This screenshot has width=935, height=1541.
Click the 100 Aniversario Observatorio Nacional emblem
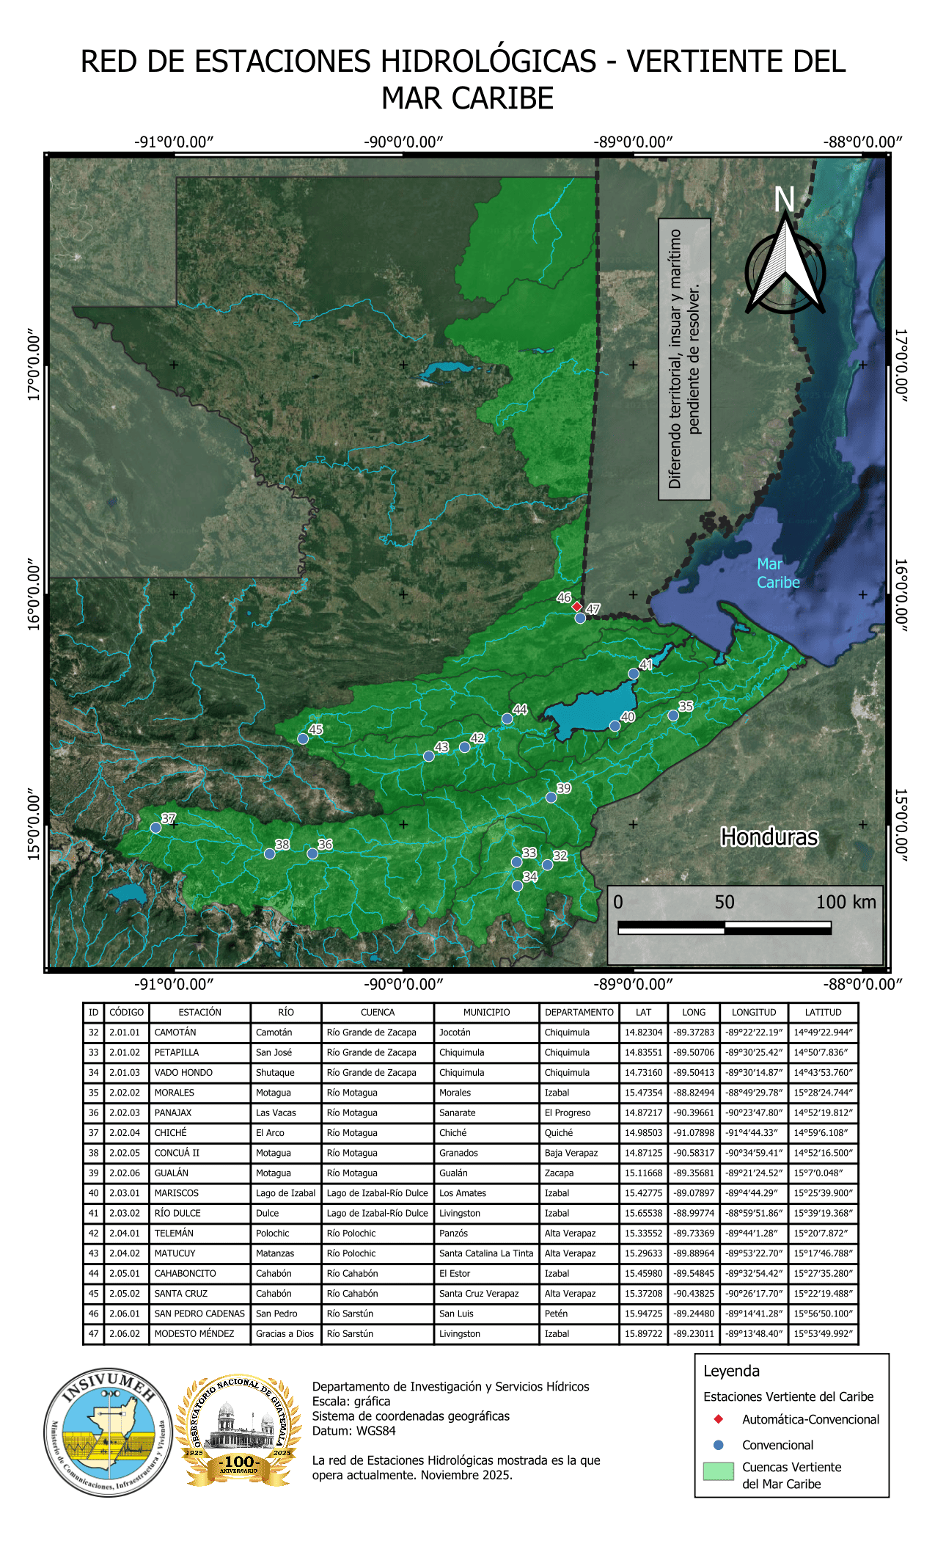[239, 1433]
